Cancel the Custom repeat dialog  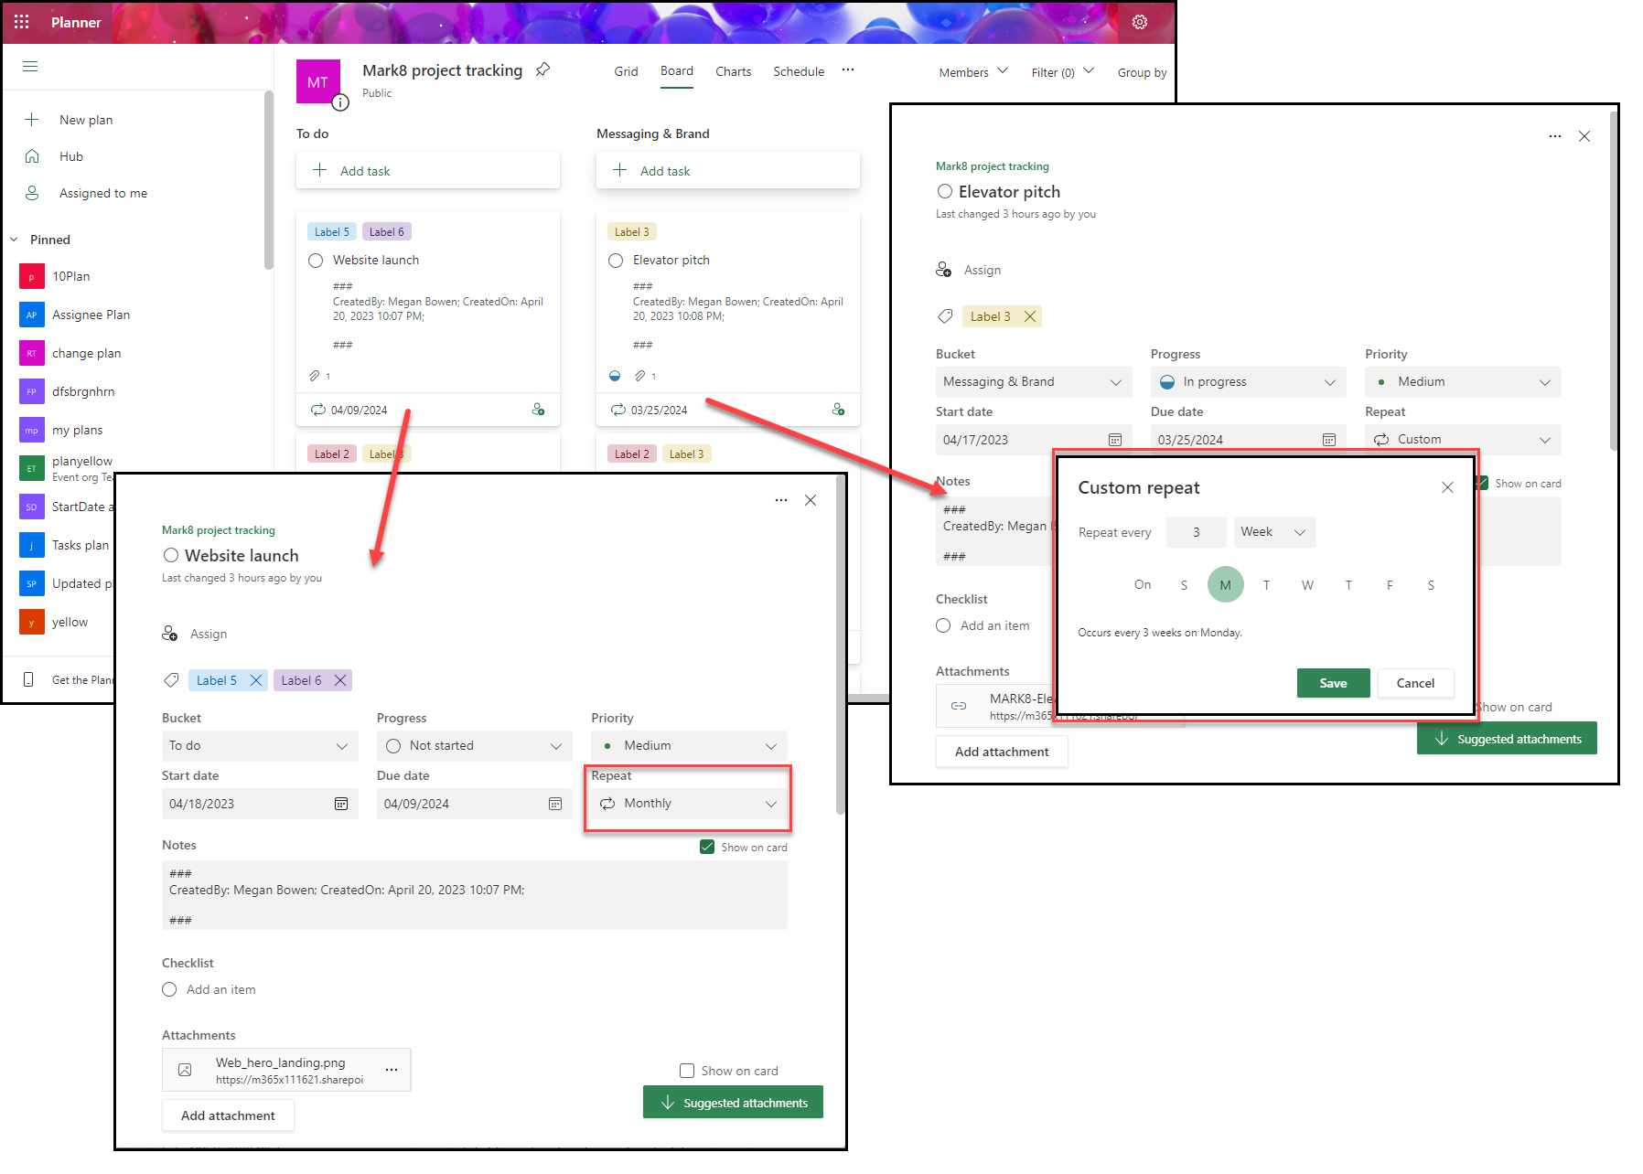tap(1415, 683)
